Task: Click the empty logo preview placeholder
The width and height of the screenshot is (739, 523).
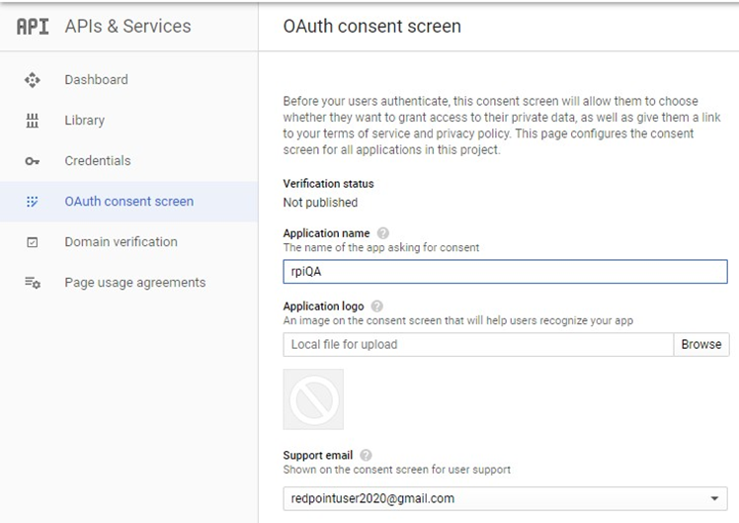Action: coord(313,399)
